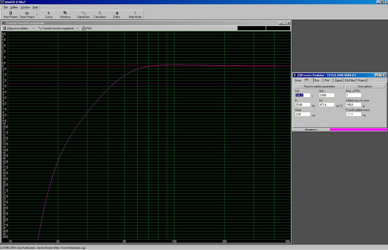The height and width of the screenshot is (250, 388).
Task: Turn on Help Mode
Action: coord(135,15)
